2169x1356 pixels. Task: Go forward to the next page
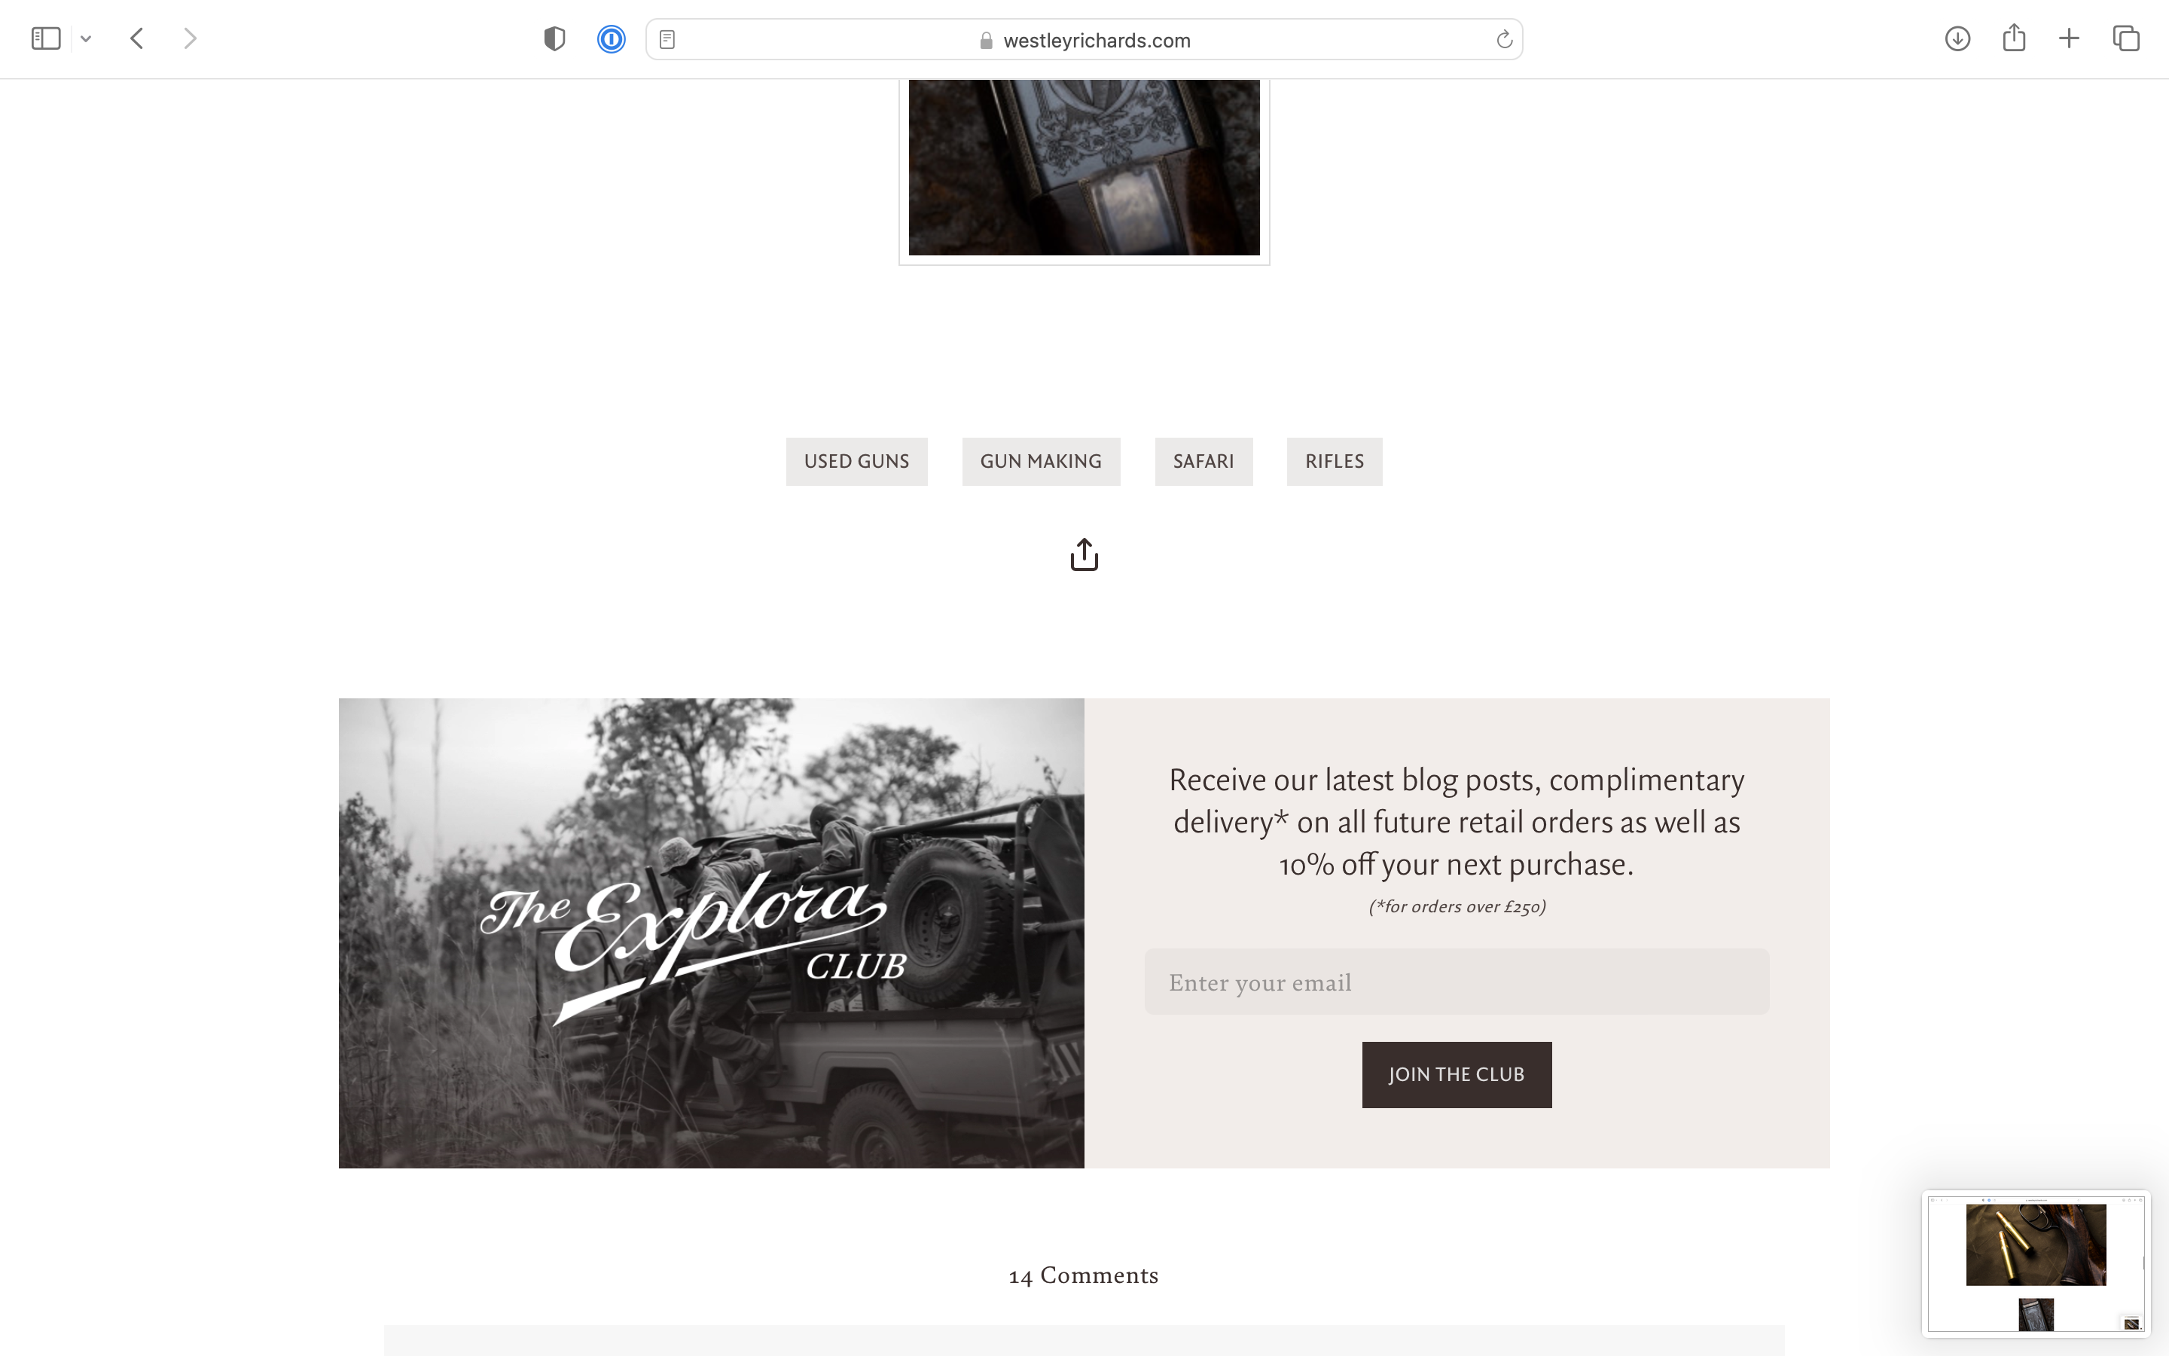(190, 38)
